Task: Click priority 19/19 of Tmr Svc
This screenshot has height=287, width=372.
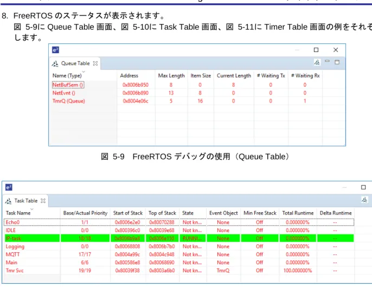Action: click(85, 271)
